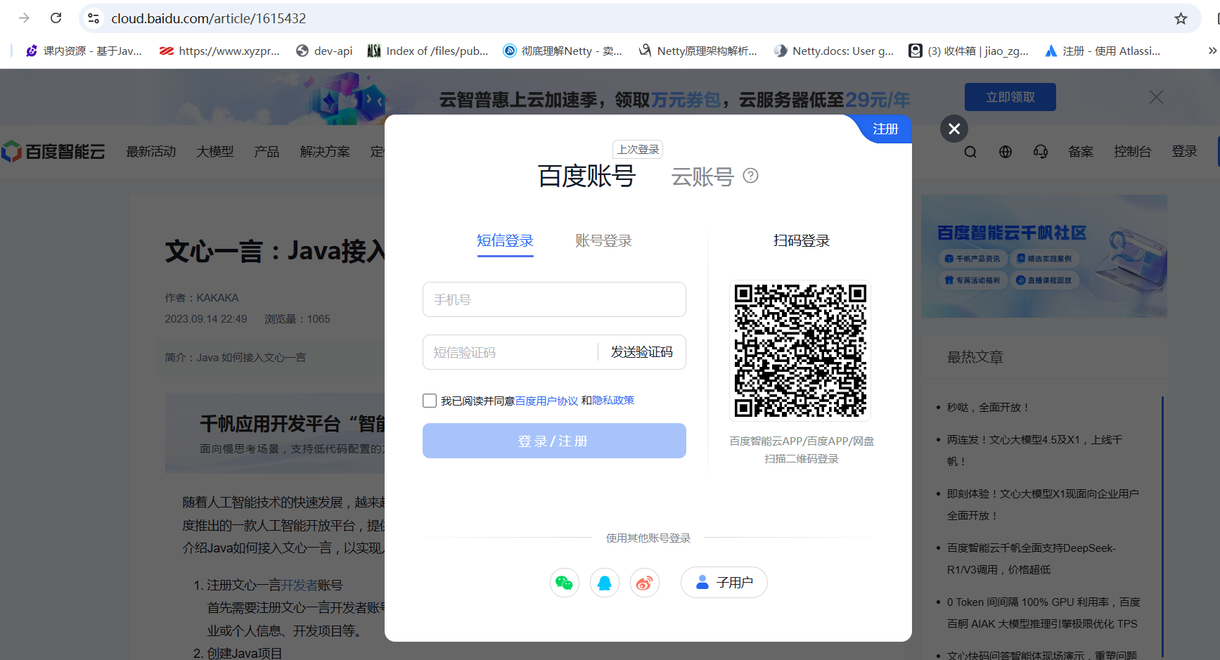Click the 登录/注册 button
The image size is (1220, 660).
554,441
